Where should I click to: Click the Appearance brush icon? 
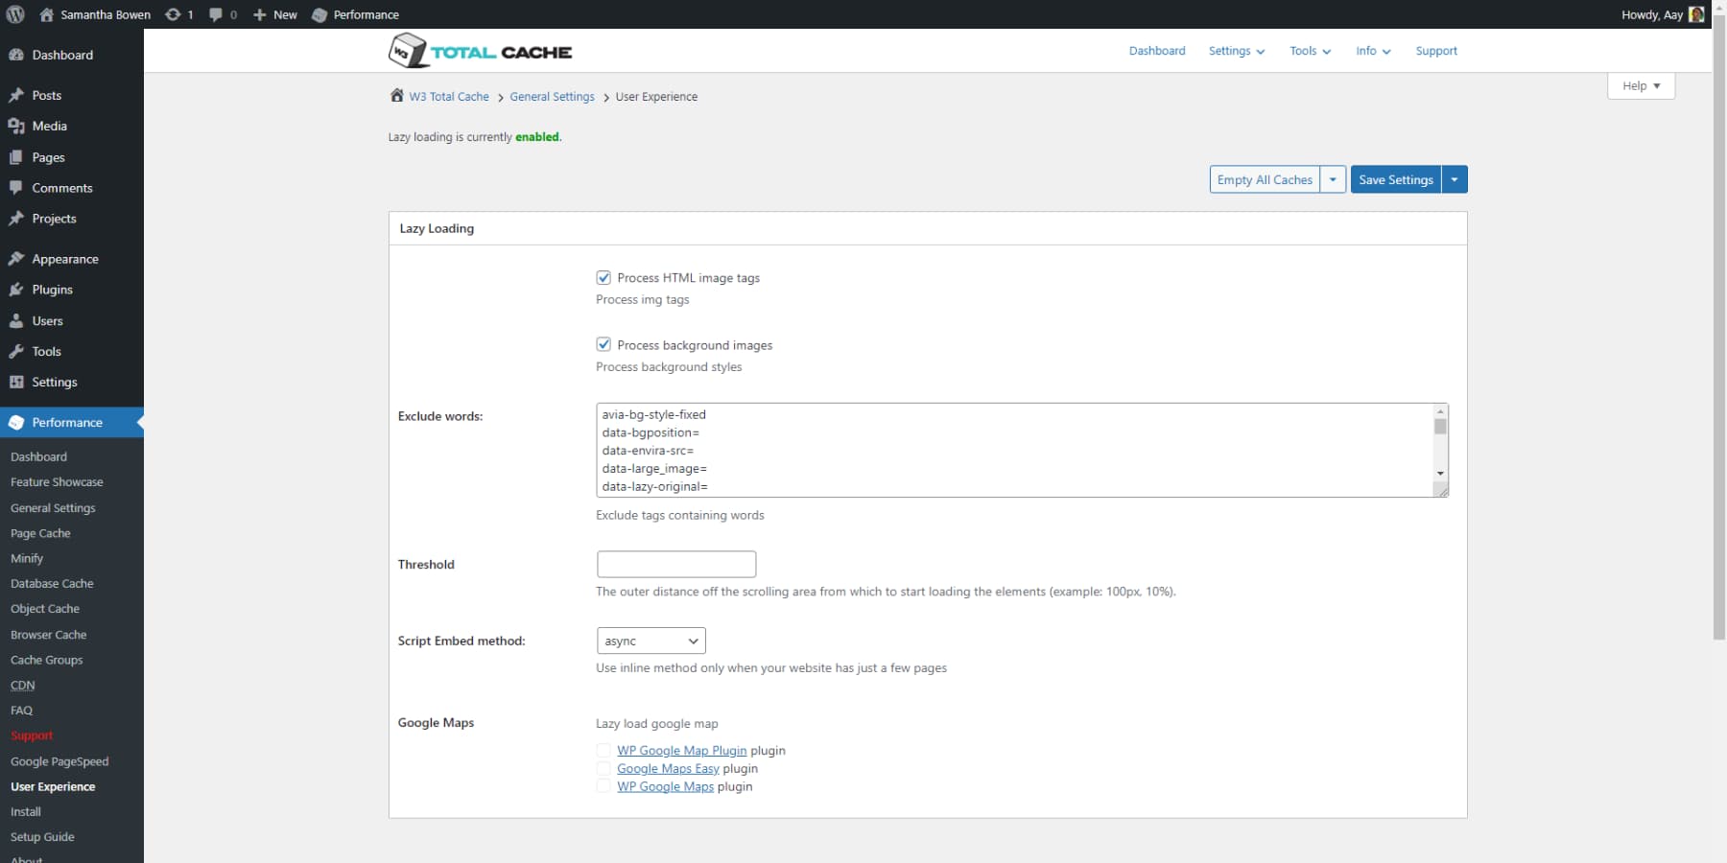click(x=16, y=259)
